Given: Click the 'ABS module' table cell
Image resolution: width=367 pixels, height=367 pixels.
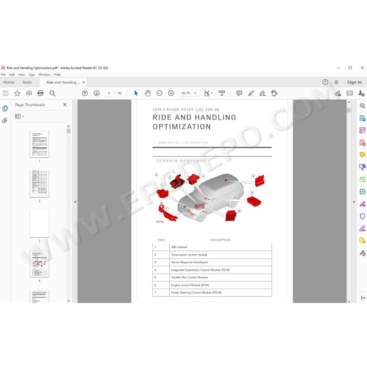Looking at the screenshot, I should pyautogui.click(x=221, y=247).
